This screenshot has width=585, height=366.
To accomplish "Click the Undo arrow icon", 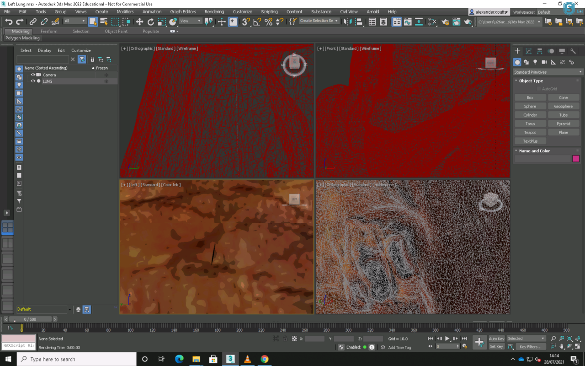I will point(9,22).
